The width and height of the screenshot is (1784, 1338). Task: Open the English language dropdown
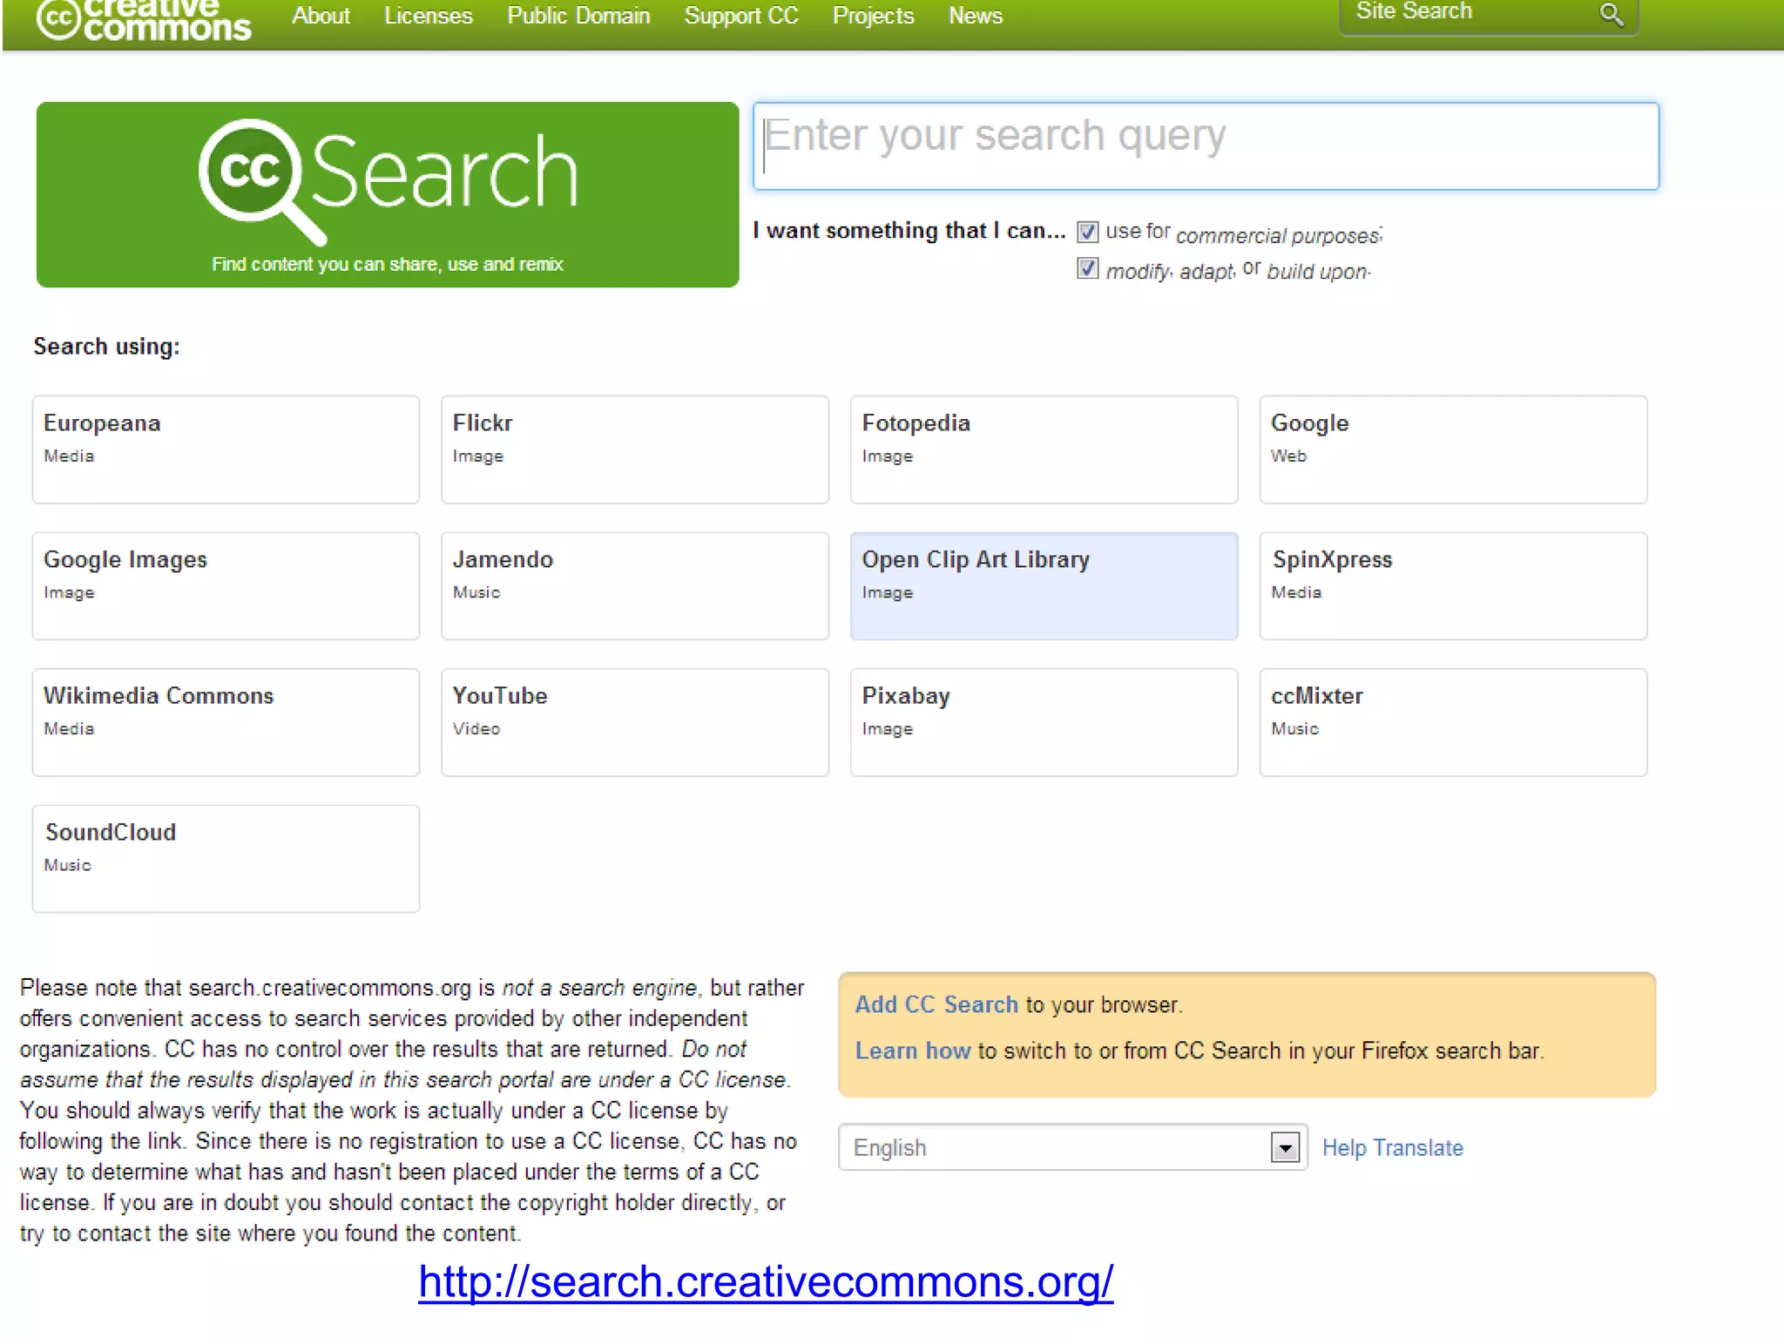click(1072, 1147)
